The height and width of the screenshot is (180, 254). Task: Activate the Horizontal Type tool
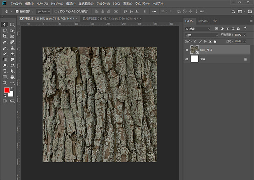click(x=4, y=72)
